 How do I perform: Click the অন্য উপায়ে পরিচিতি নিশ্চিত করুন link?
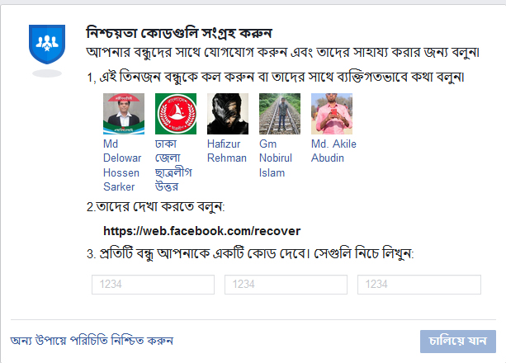[x=92, y=341]
